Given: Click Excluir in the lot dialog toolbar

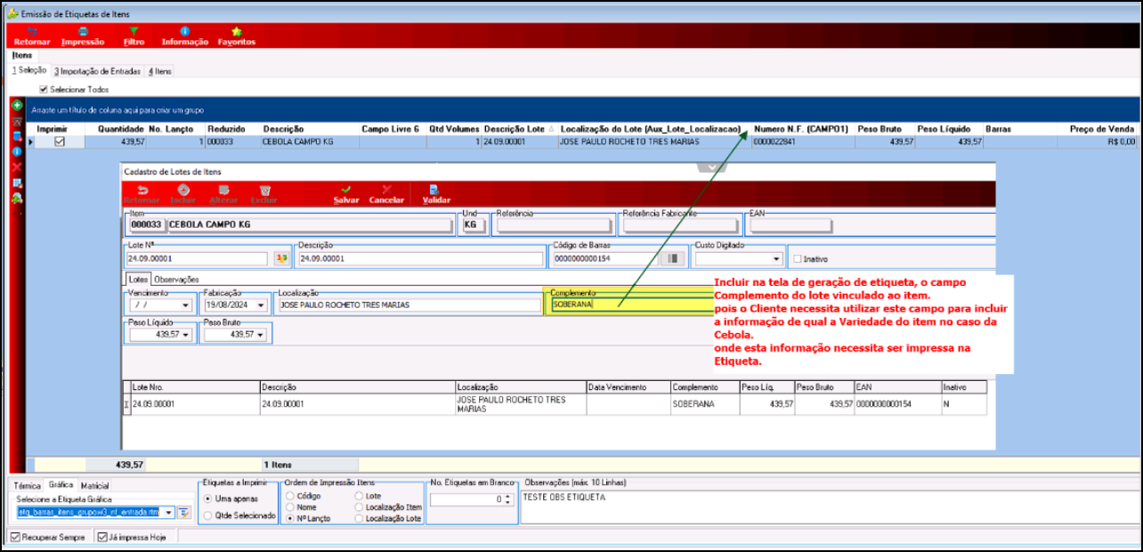Looking at the screenshot, I should click(x=264, y=194).
